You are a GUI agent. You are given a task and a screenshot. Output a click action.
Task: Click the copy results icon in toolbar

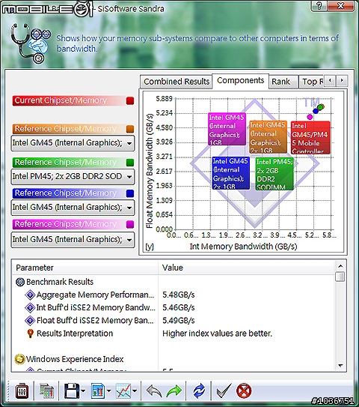(x=46, y=391)
